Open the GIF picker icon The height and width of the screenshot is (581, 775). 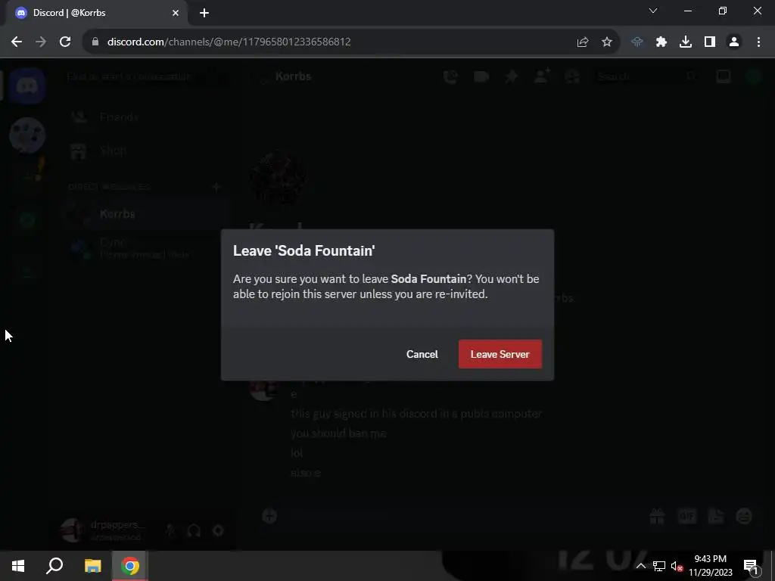pos(686,516)
